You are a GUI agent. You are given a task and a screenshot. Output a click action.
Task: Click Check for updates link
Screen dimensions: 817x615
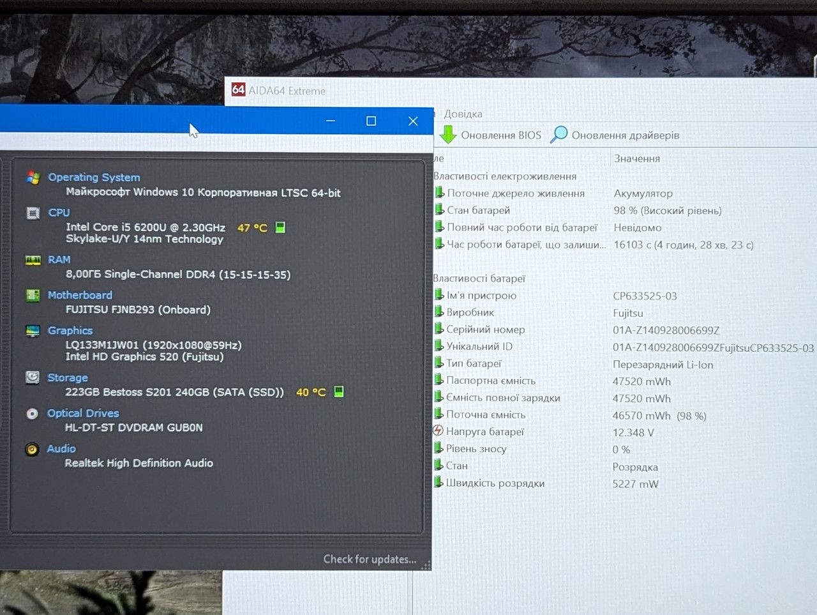click(x=370, y=559)
